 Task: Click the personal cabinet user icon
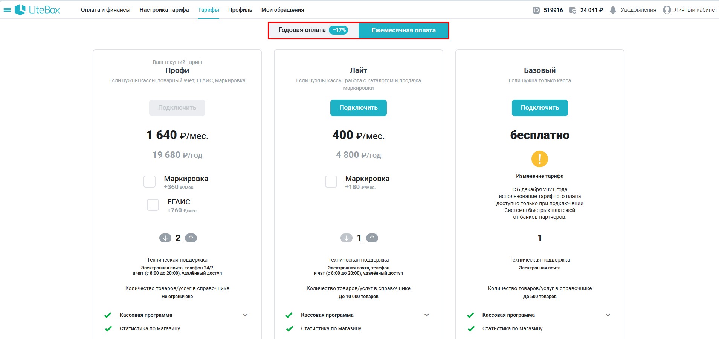coord(667,10)
